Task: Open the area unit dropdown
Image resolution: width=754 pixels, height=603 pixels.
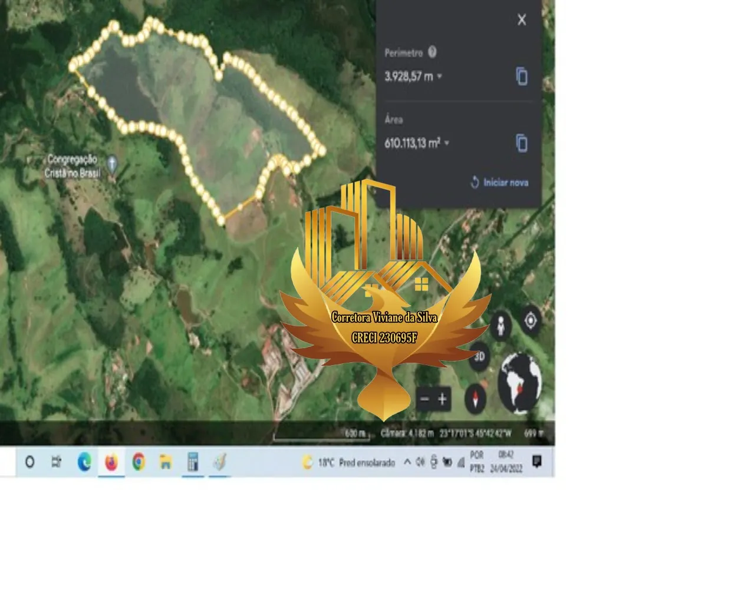Action: [447, 143]
